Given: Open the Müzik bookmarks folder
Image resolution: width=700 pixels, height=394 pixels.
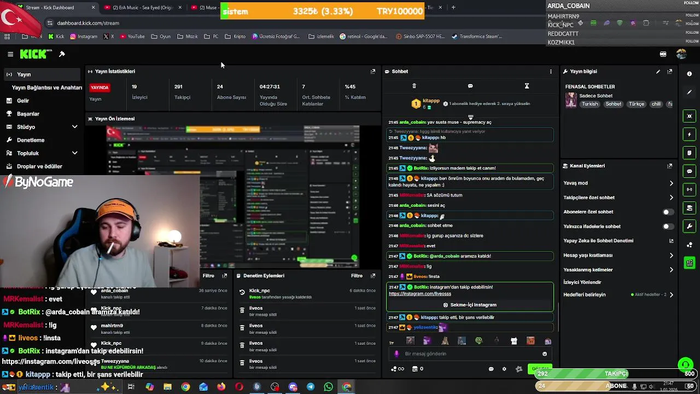Looking at the screenshot, I should [x=188, y=37].
